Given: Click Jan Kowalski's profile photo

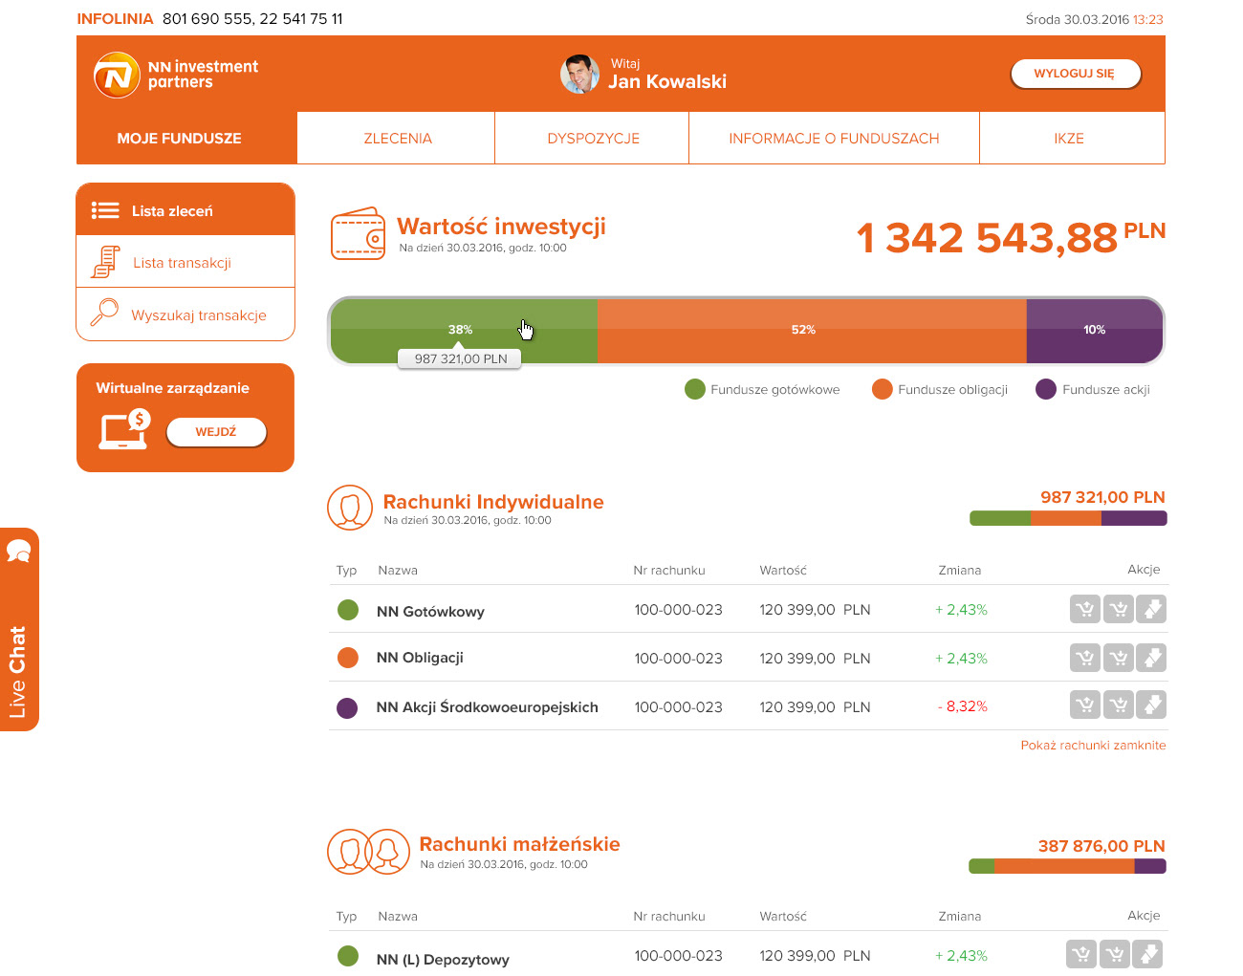Looking at the screenshot, I should coord(579,74).
